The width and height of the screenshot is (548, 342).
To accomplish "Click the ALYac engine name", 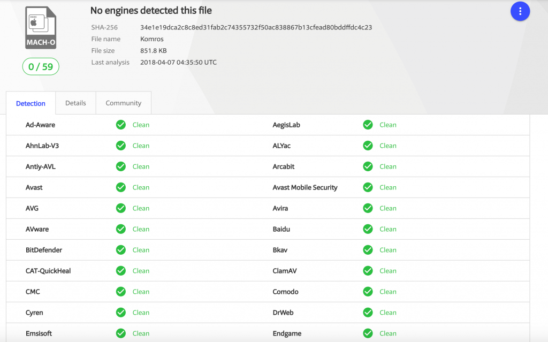I will coord(281,146).
